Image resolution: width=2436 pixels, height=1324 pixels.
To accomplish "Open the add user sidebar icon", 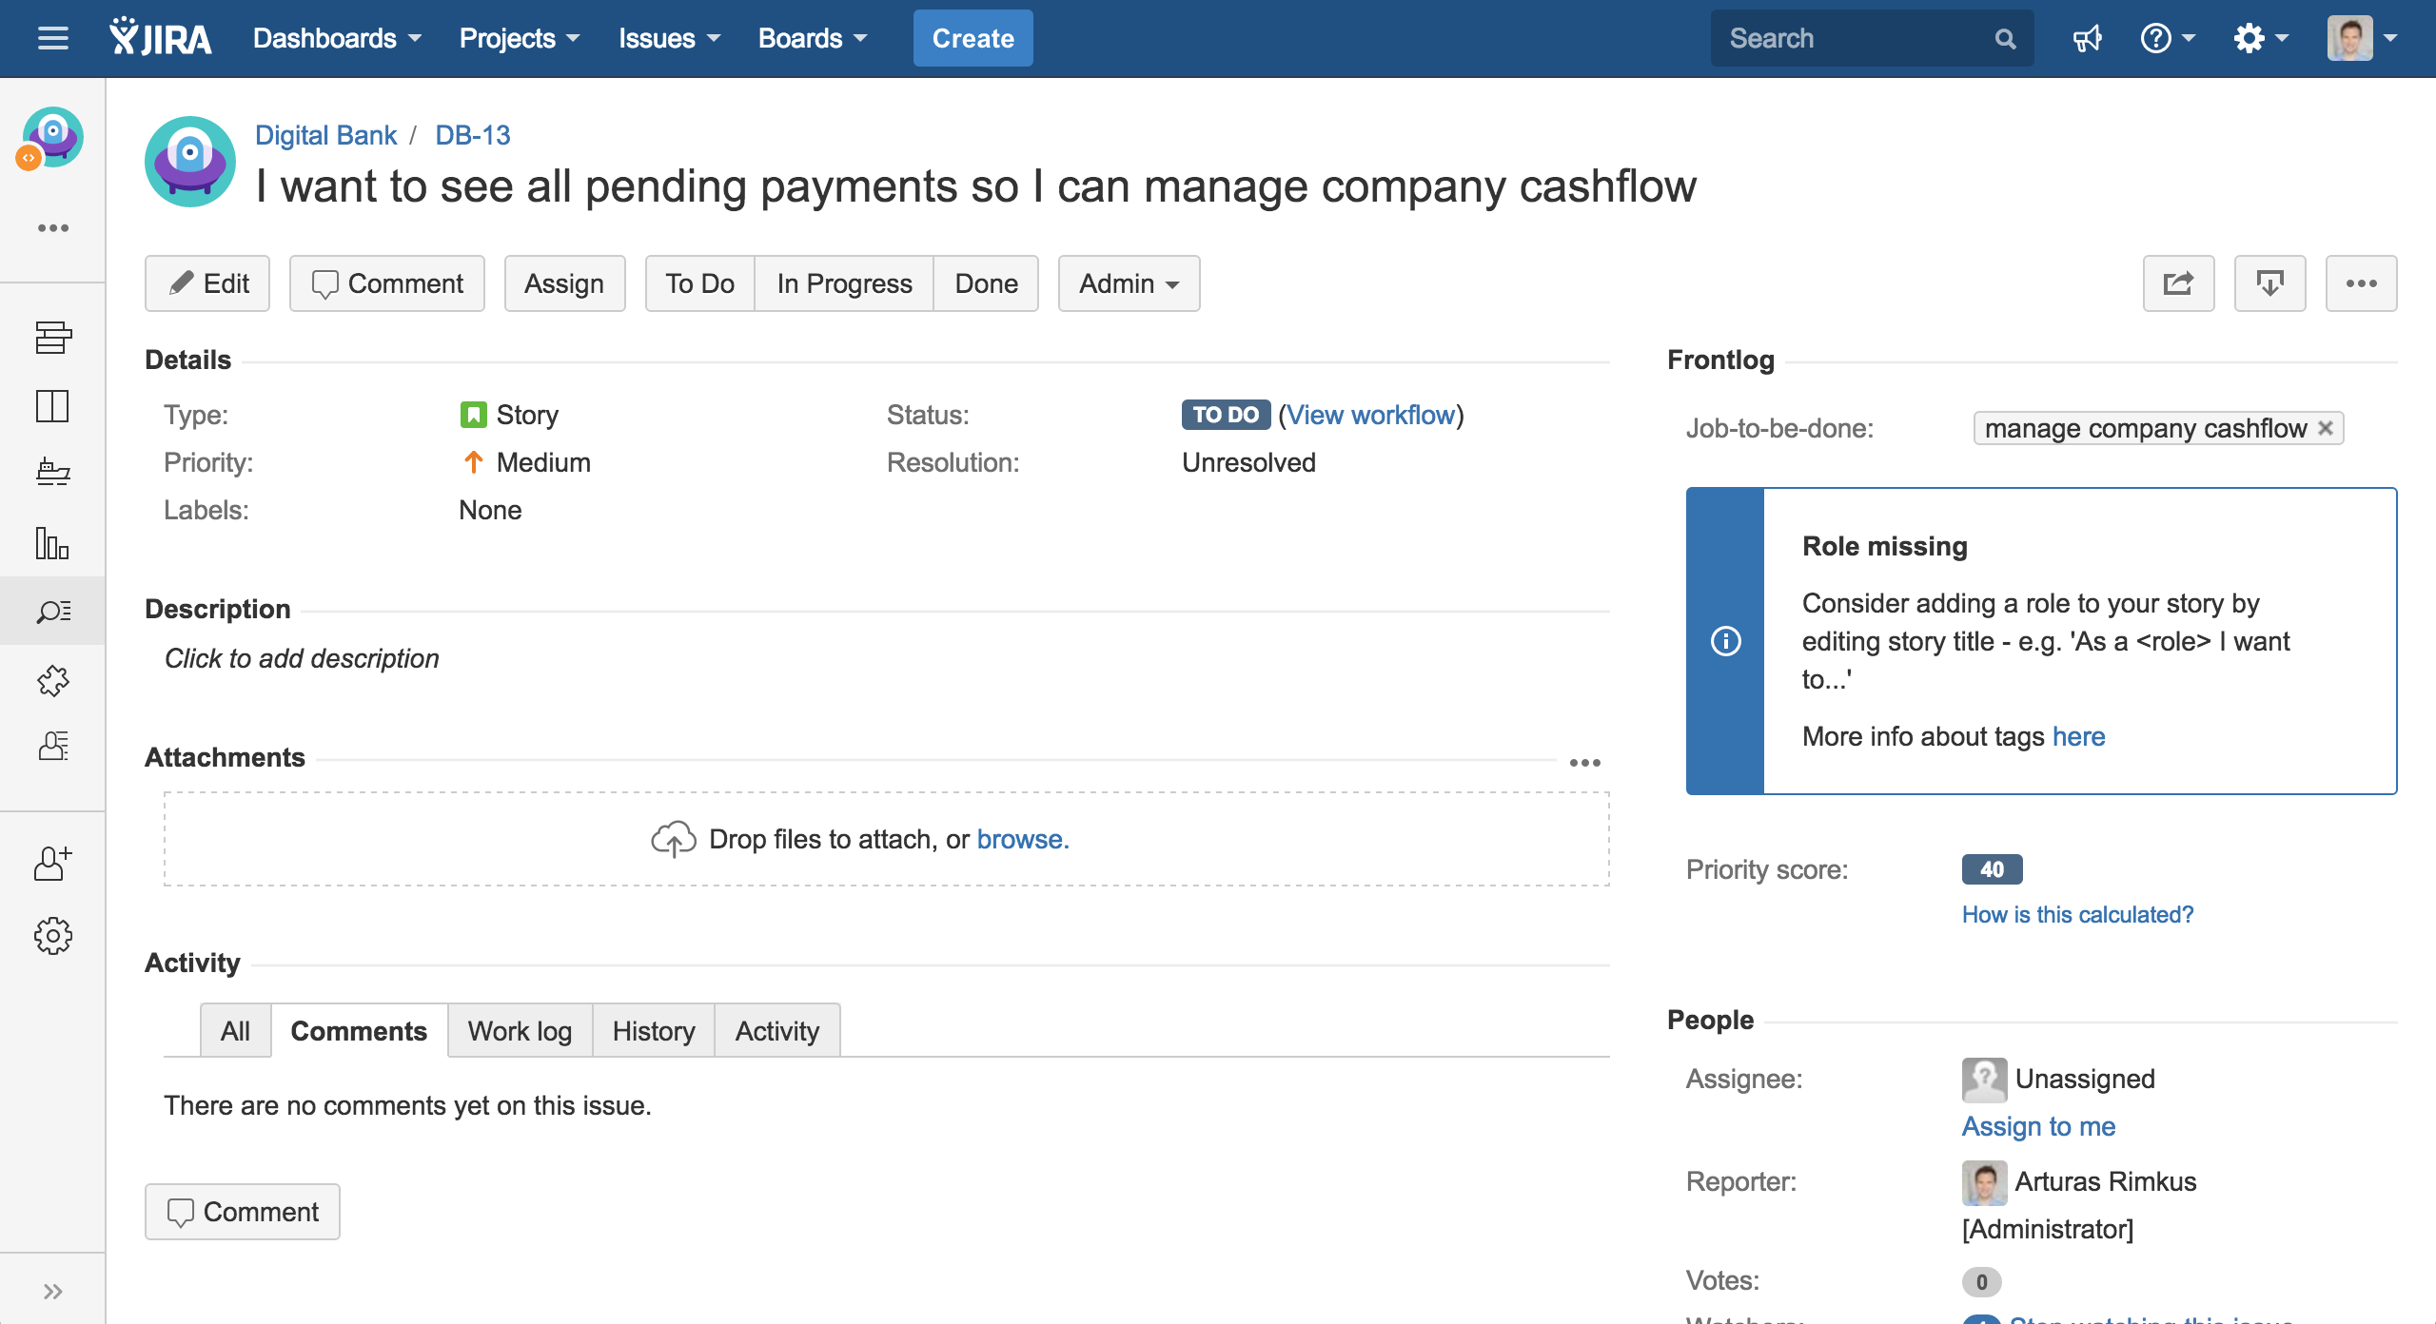I will tap(52, 864).
